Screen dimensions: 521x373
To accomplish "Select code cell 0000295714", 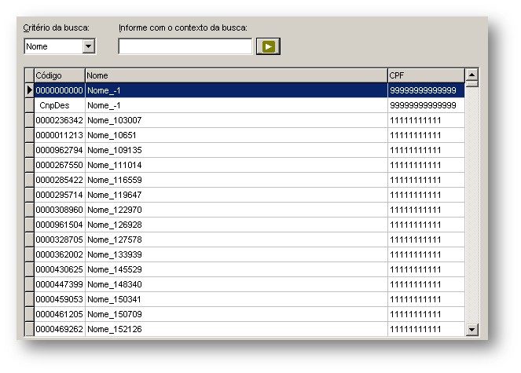I will point(60,195).
